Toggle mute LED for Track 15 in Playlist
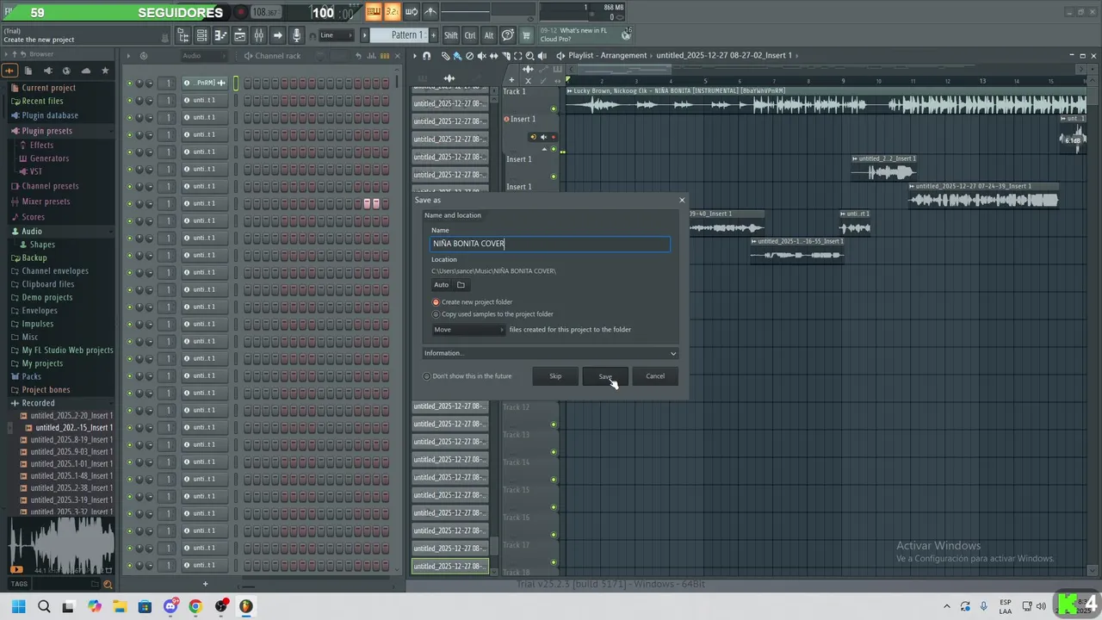This screenshot has height=620, width=1102. click(x=554, y=506)
